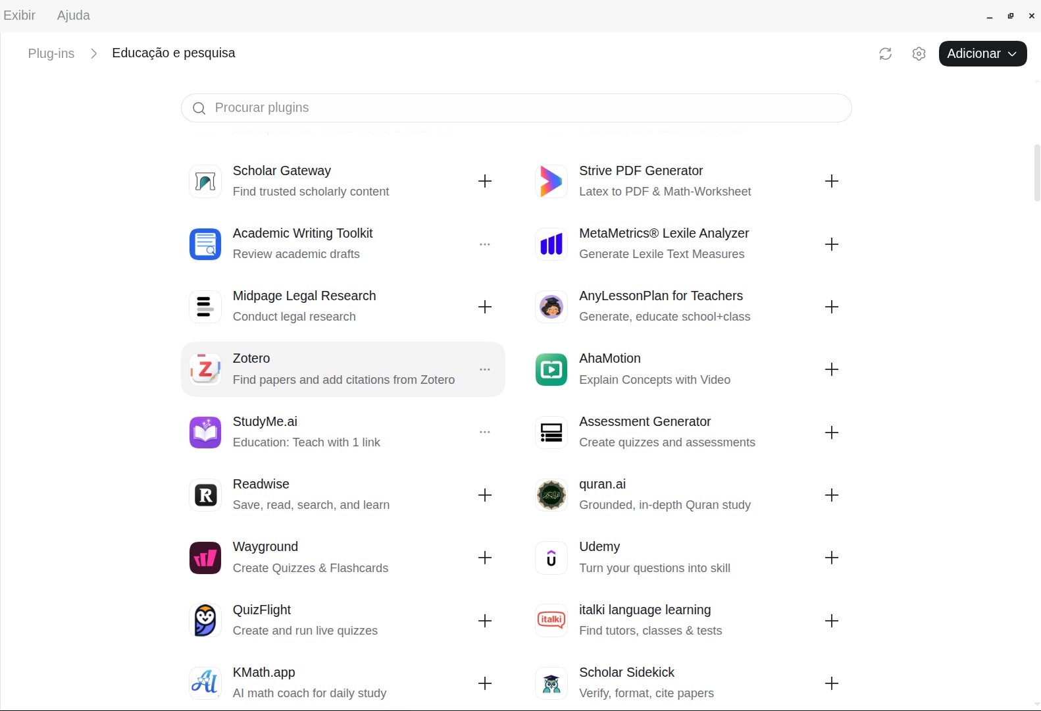Click the AhaMotion plugin icon

pos(551,369)
